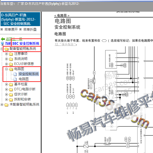Select the 症状诊断 tree item
The width and height of the screenshot is (153, 153).
point(21,94)
